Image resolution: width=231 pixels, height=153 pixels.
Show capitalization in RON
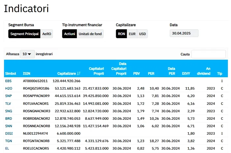pos(121,34)
